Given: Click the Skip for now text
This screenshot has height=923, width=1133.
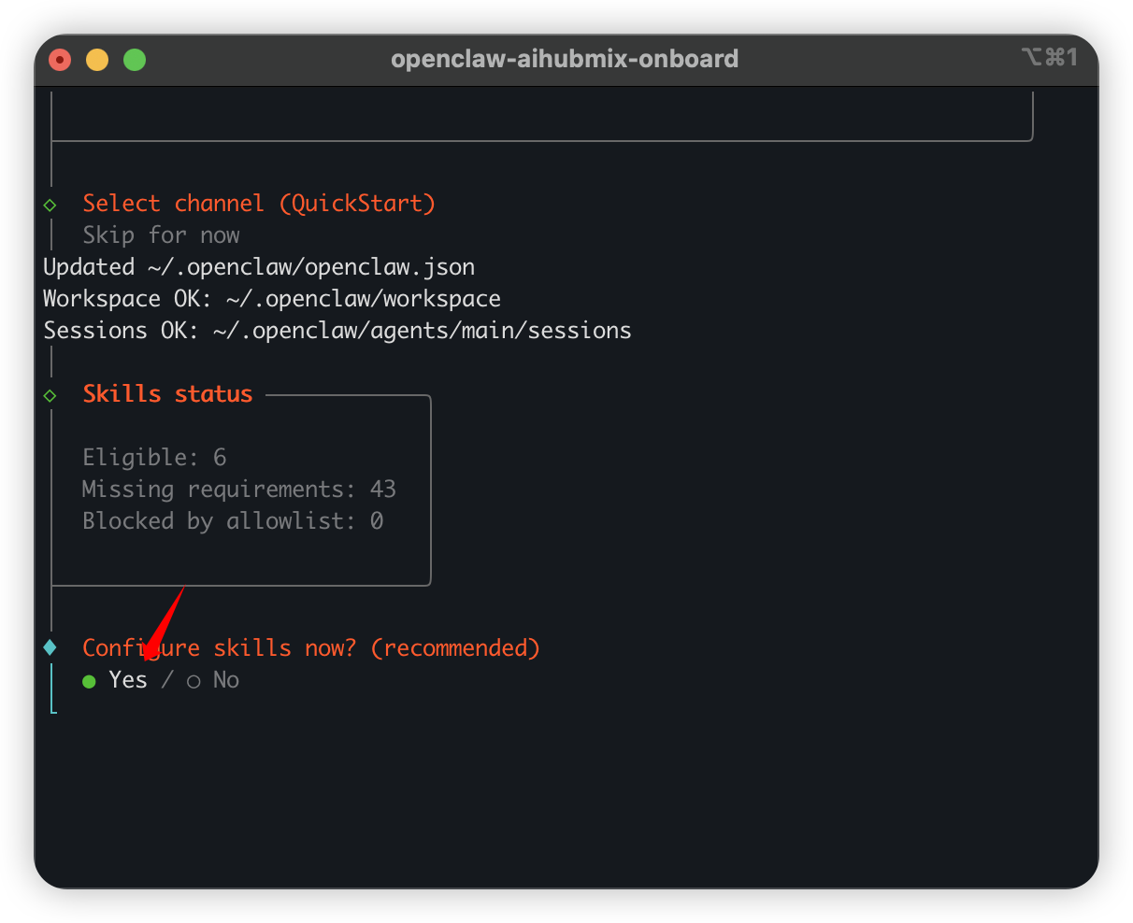Looking at the screenshot, I should [161, 234].
